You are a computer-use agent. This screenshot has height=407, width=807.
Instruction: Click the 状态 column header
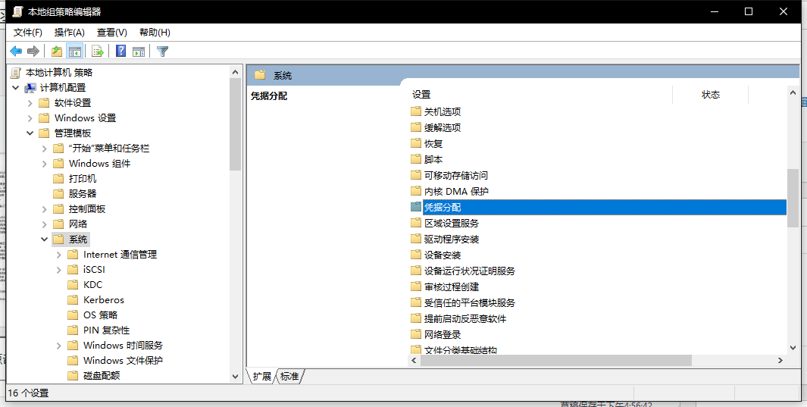point(710,95)
